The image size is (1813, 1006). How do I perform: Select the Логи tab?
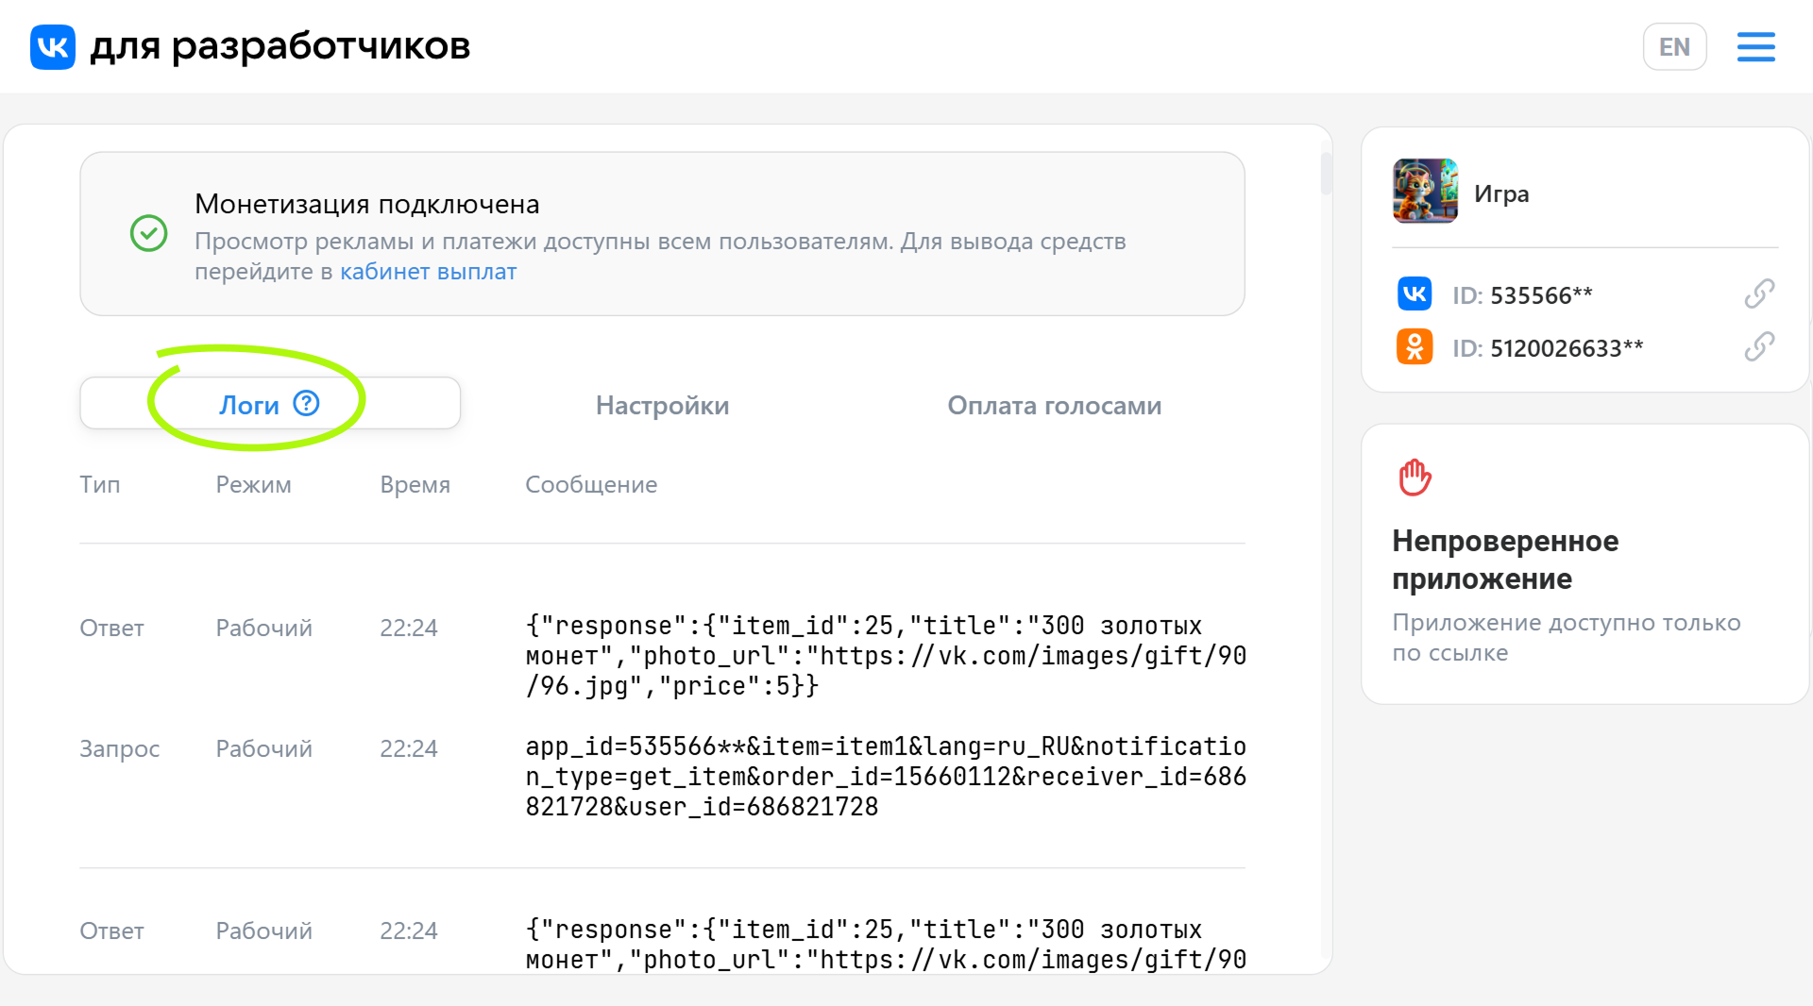pyautogui.click(x=270, y=404)
